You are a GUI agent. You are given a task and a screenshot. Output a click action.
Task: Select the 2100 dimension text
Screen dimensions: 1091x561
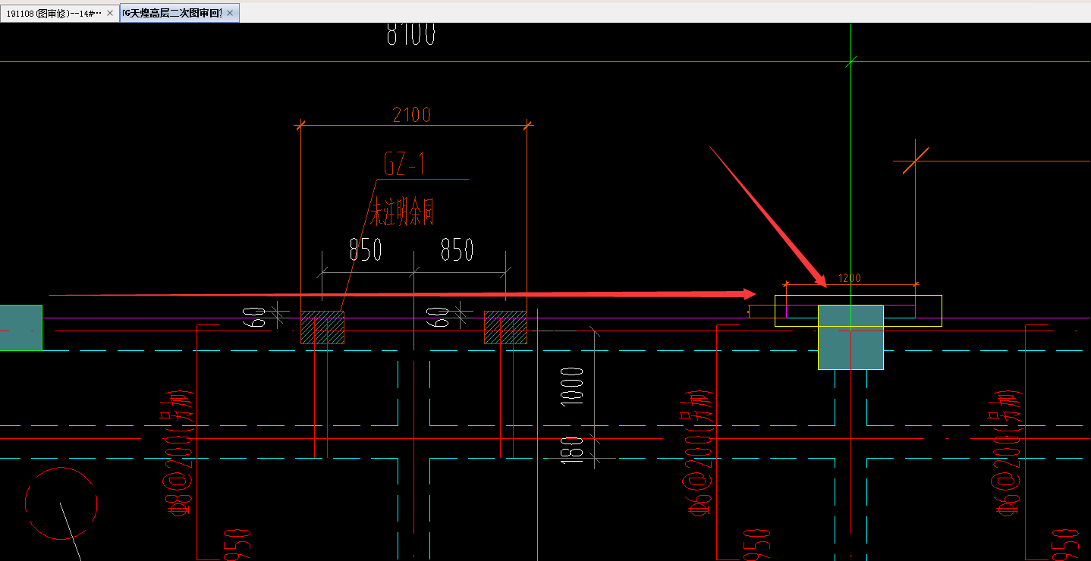(x=412, y=114)
